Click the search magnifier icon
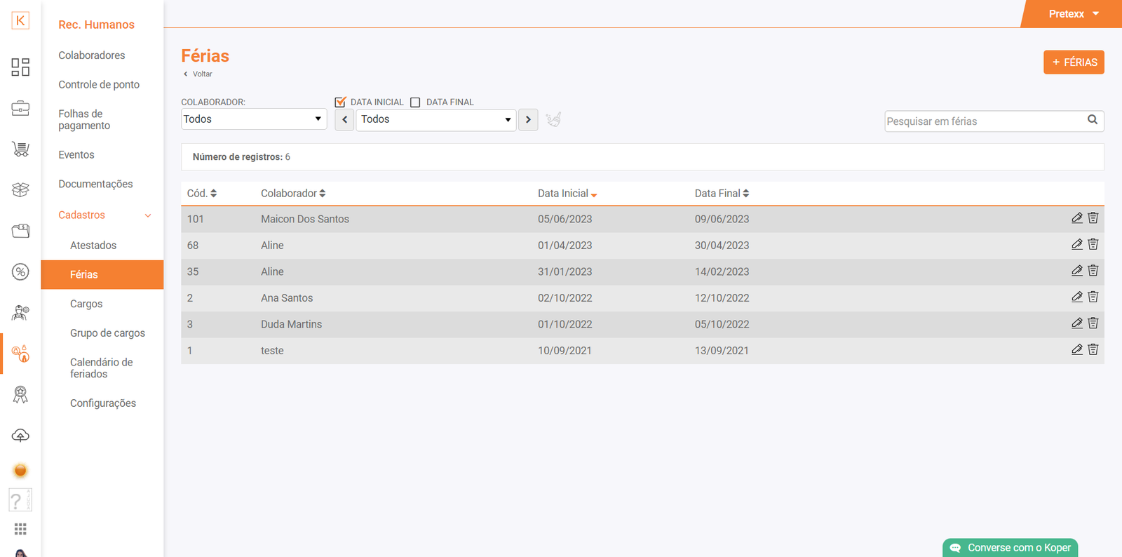The image size is (1122, 557). [1092, 120]
